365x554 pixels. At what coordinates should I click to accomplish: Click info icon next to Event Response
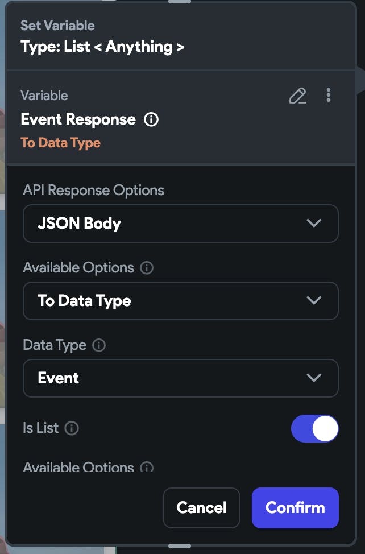point(151,119)
